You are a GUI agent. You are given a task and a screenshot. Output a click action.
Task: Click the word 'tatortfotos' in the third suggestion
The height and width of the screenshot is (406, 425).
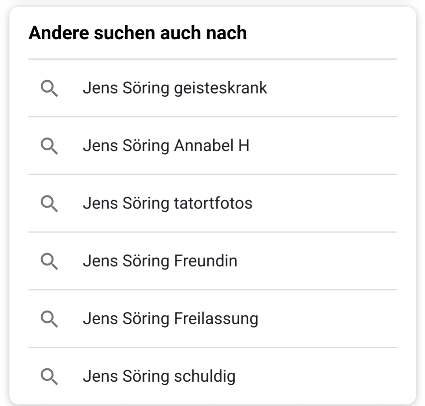tap(213, 203)
